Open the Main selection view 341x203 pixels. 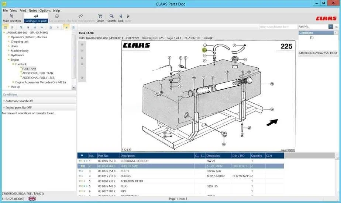[x=11, y=18]
